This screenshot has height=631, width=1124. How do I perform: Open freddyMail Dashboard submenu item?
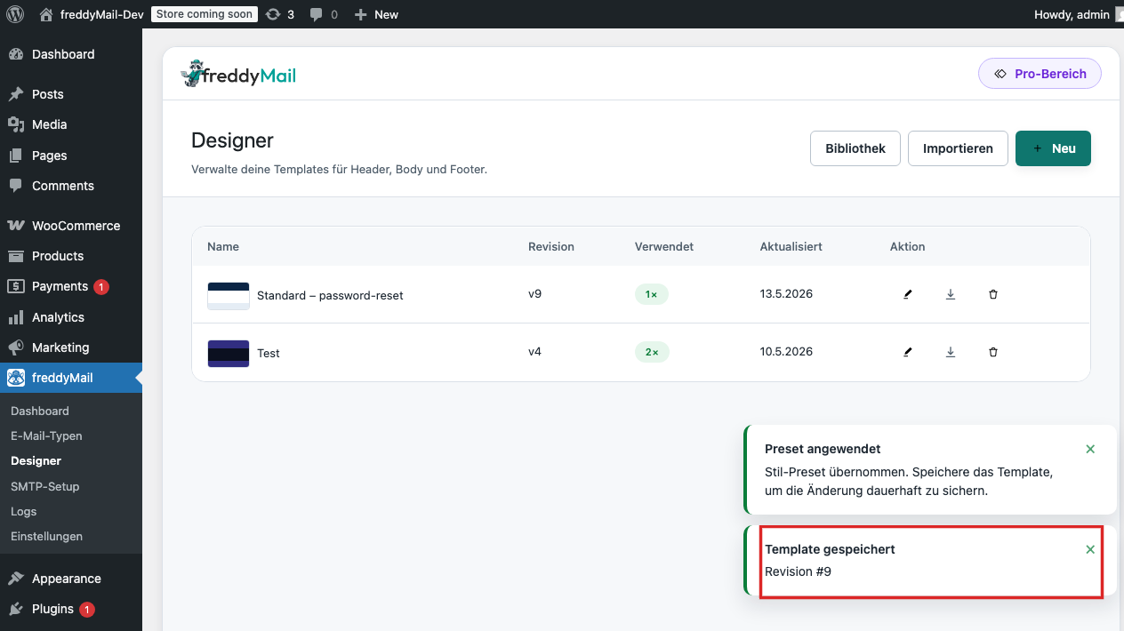[40, 411]
